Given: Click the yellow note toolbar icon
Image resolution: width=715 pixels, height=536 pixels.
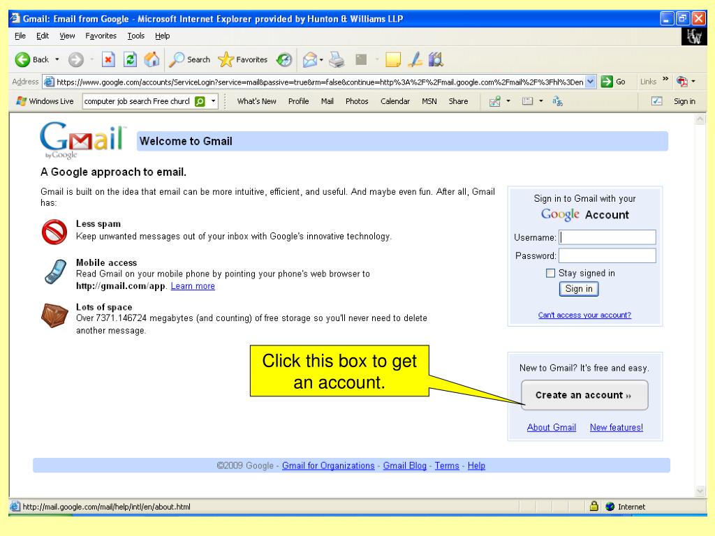Looking at the screenshot, I should point(393,60).
